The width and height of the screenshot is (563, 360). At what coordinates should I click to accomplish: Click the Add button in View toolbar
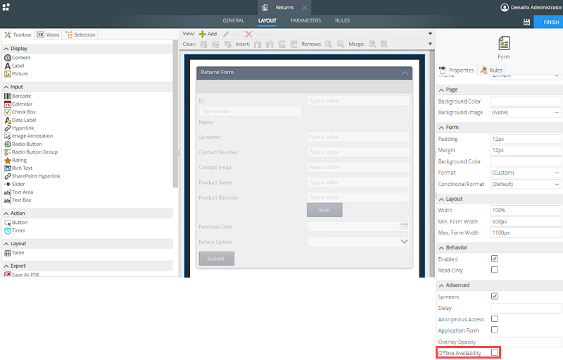pos(208,34)
